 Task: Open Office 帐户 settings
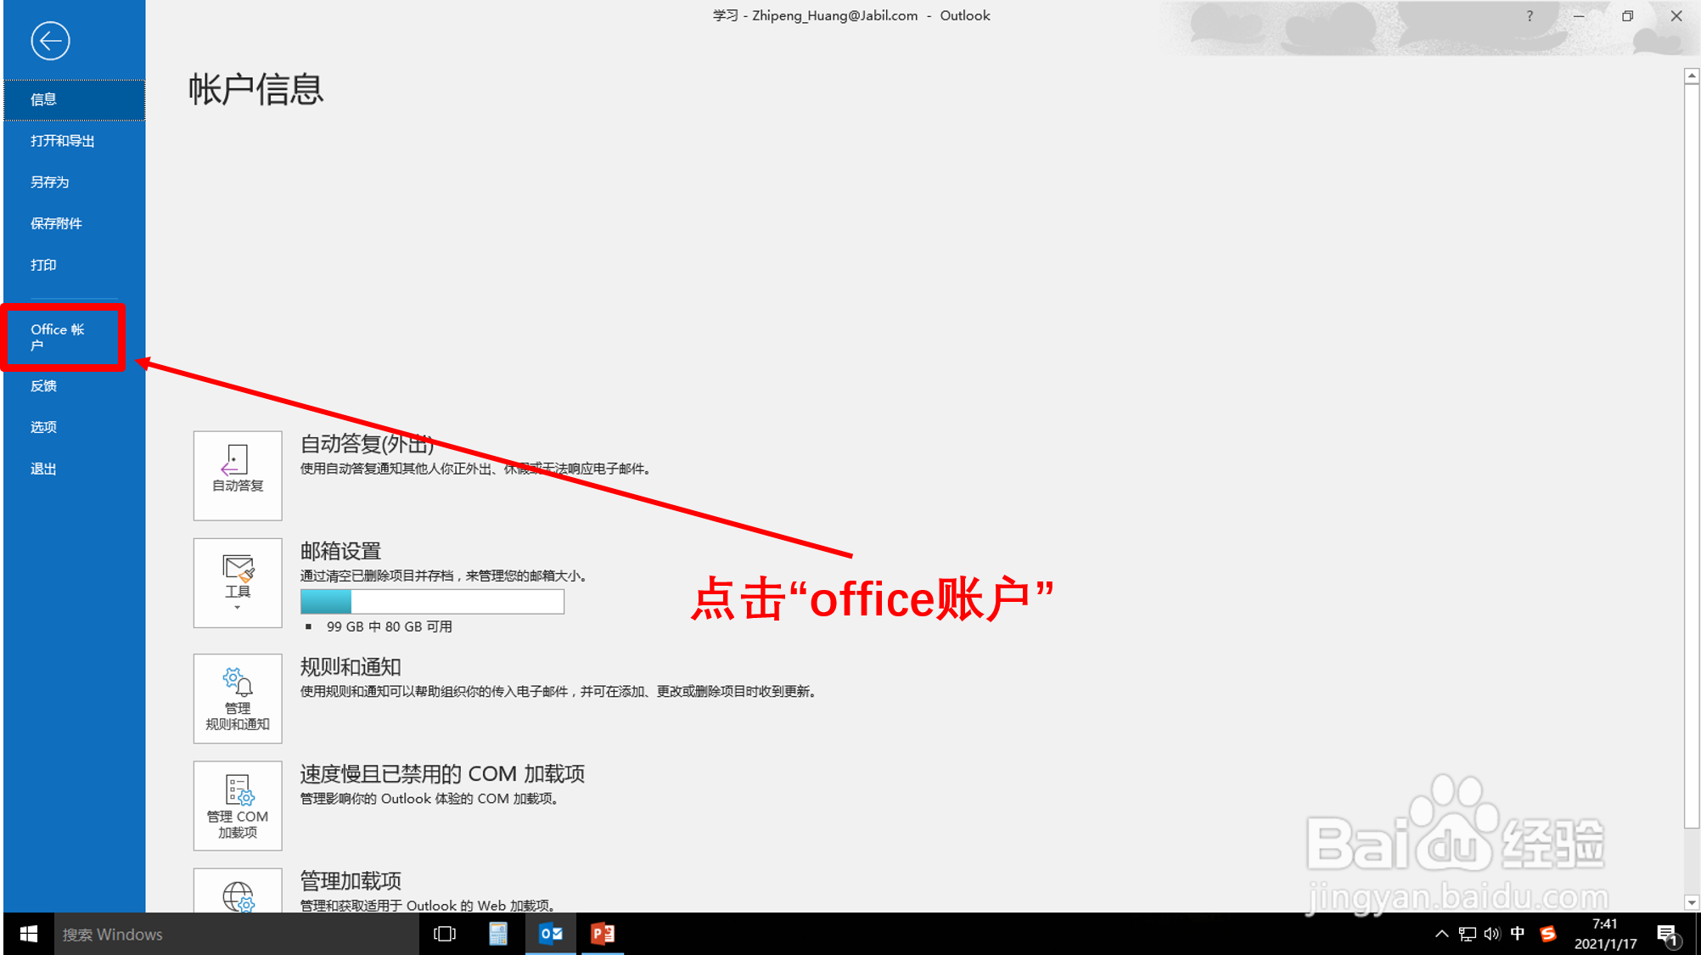(x=61, y=337)
